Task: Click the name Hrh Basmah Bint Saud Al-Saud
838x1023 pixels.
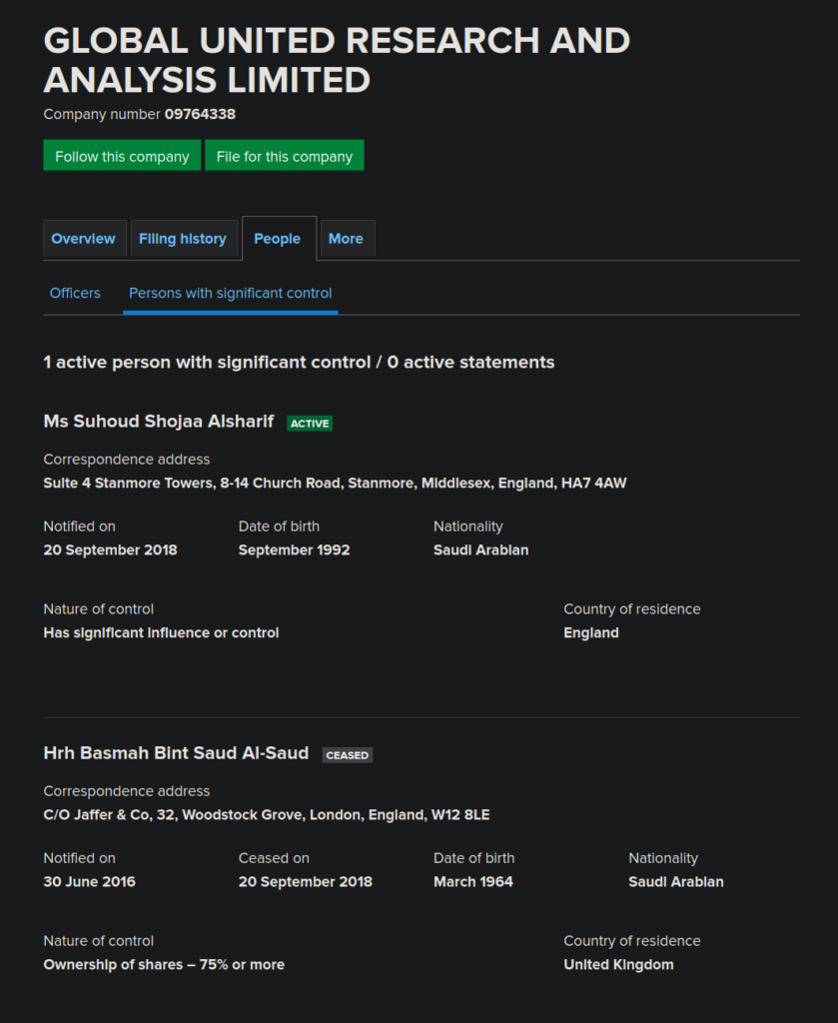Action: tap(177, 753)
